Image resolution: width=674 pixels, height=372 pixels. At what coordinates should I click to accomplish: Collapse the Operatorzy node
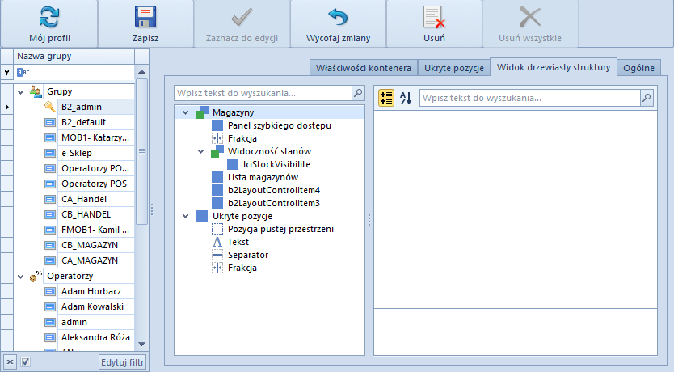pos(21,276)
